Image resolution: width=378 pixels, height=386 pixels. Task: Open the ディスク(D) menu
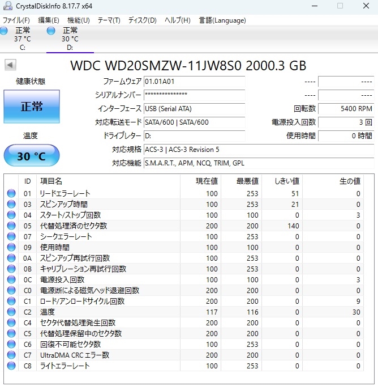142,20
